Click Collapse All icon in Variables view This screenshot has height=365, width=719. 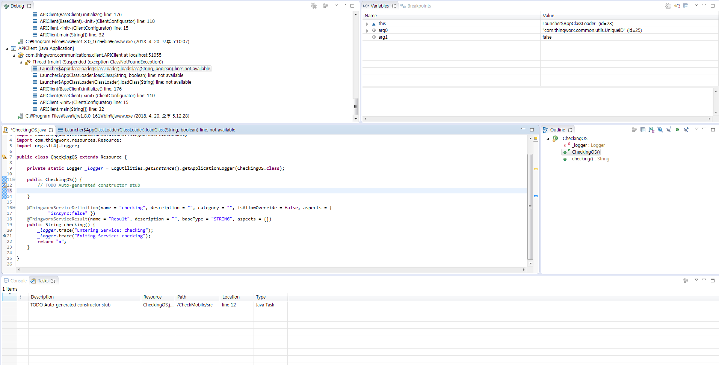tap(686, 6)
